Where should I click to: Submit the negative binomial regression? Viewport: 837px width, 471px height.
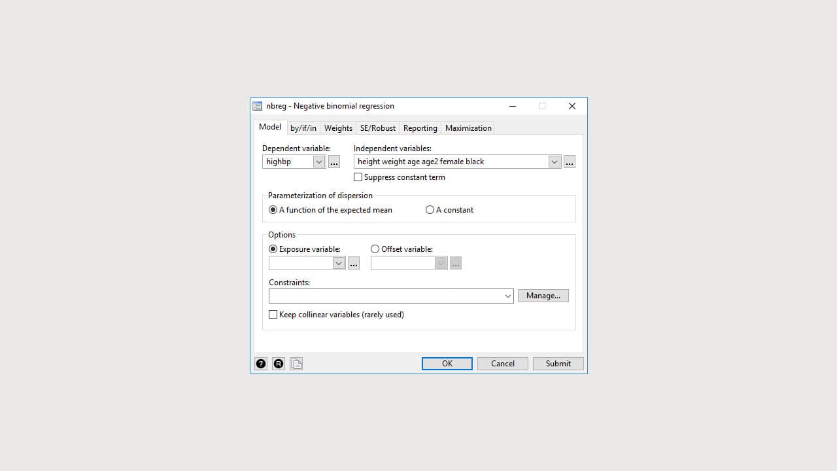pos(558,363)
